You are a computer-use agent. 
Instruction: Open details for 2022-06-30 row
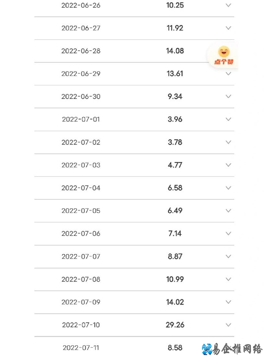(228, 96)
